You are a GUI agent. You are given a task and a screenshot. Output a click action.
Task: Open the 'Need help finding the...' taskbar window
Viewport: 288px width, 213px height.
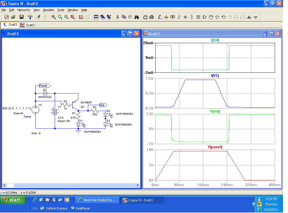click(98, 200)
